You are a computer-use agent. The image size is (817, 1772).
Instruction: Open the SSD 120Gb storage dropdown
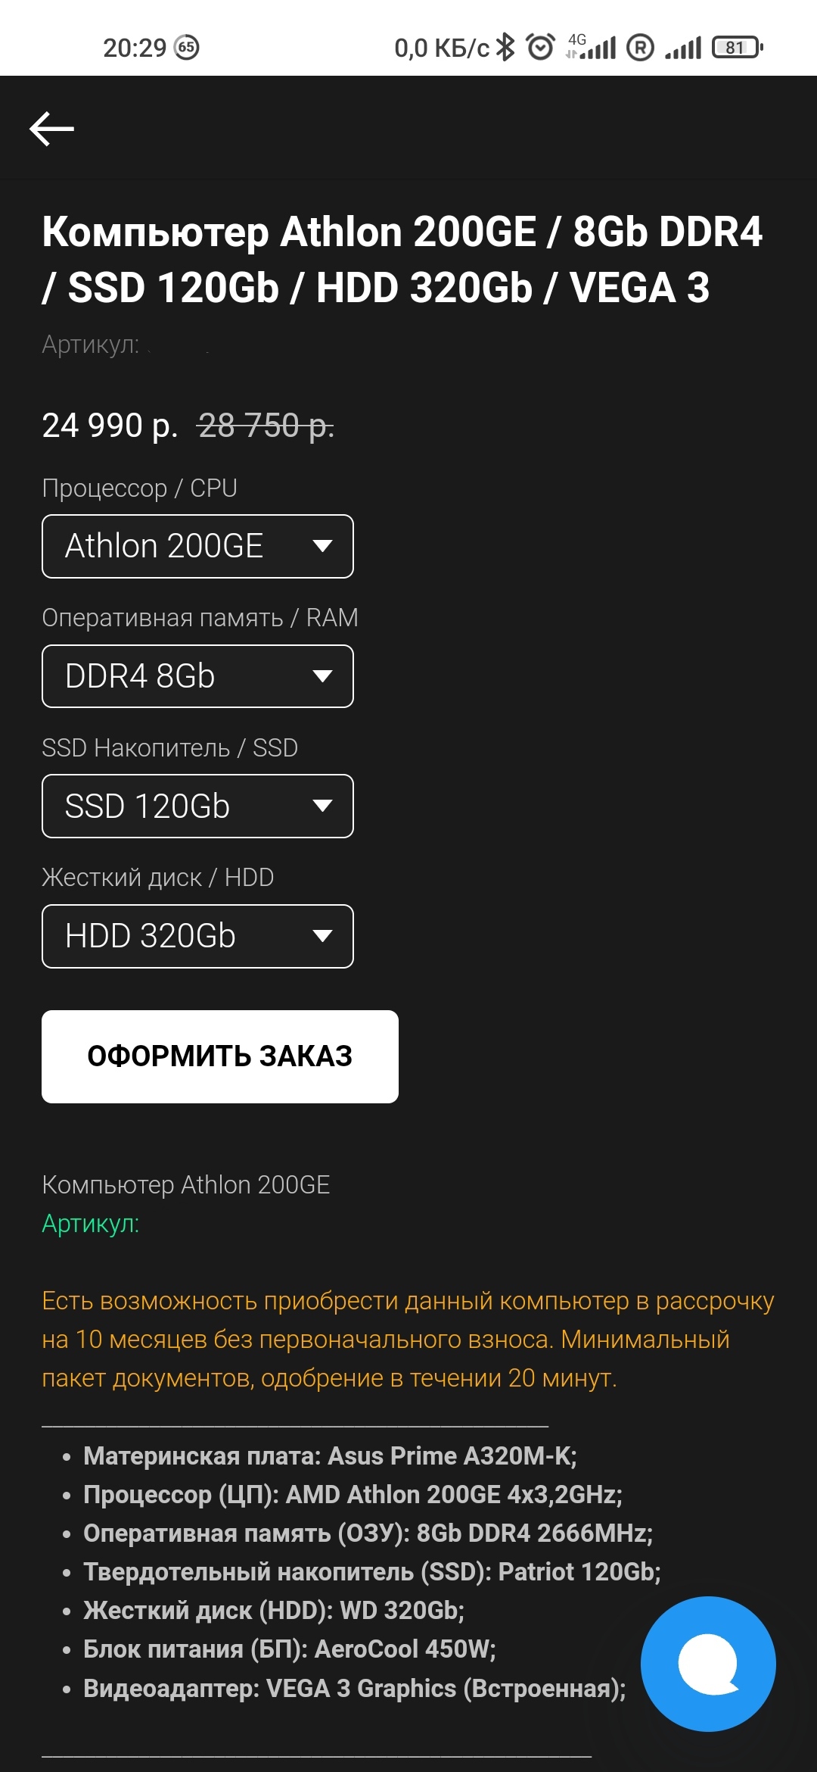pyautogui.click(x=197, y=806)
